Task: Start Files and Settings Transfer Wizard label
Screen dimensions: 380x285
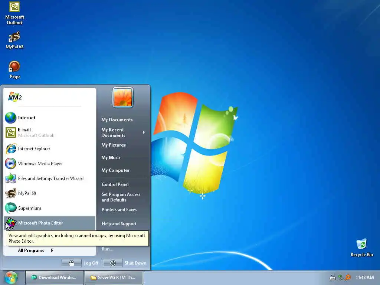Action: [50, 178]
